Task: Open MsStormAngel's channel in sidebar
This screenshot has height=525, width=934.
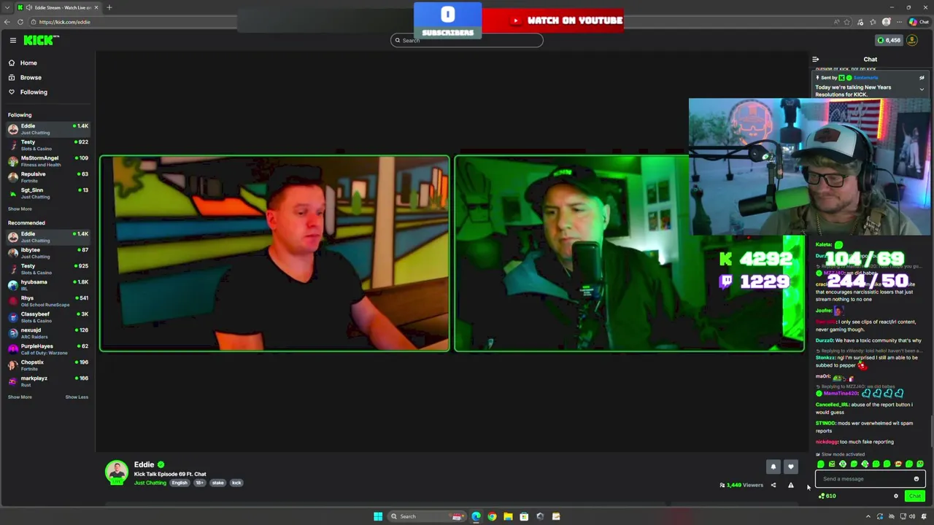Action: click(x=47, y=161)
